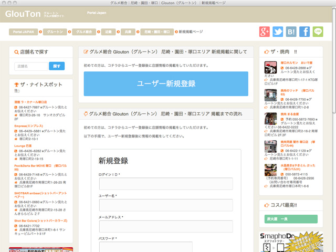Screen dimensions: 336x252
Task: Open 焼肉のリッチ listing link
Action: tap(298, 92)
